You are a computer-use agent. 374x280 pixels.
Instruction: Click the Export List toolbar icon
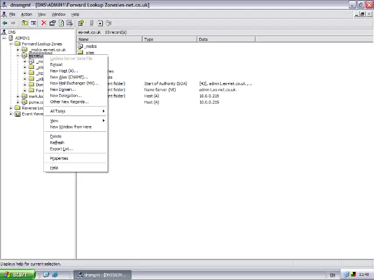pos(70,23)
